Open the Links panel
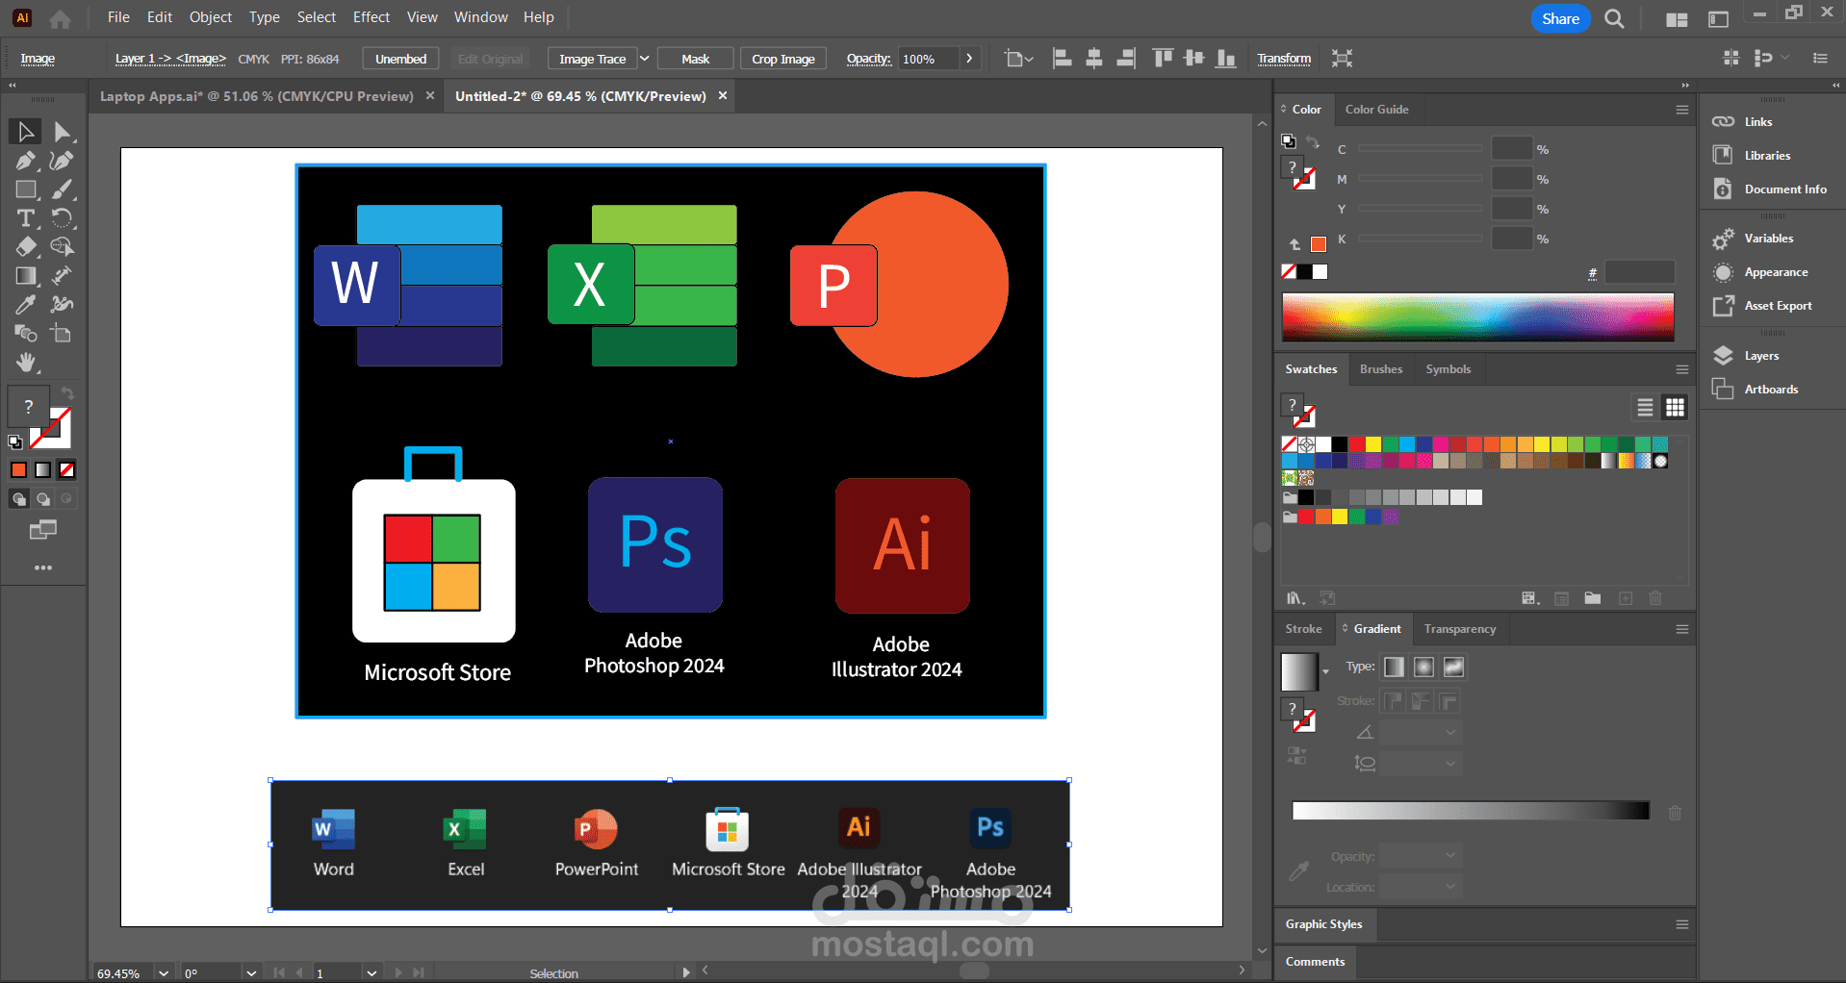 pyautogui.click(x=1757, y=122)
